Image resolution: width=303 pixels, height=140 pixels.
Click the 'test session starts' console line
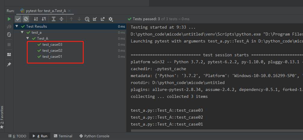tap(217, 55)
